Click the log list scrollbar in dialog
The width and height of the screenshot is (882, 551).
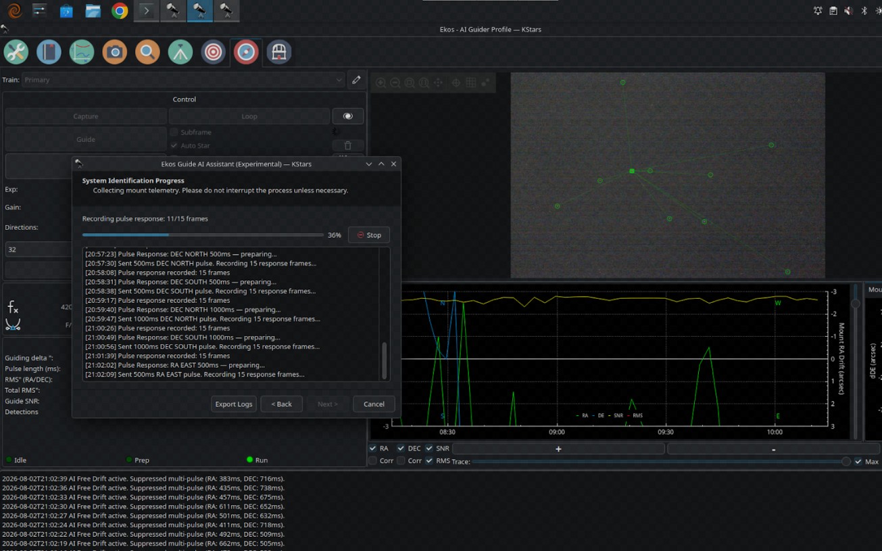pyautogui.click(x=385, y=361)
